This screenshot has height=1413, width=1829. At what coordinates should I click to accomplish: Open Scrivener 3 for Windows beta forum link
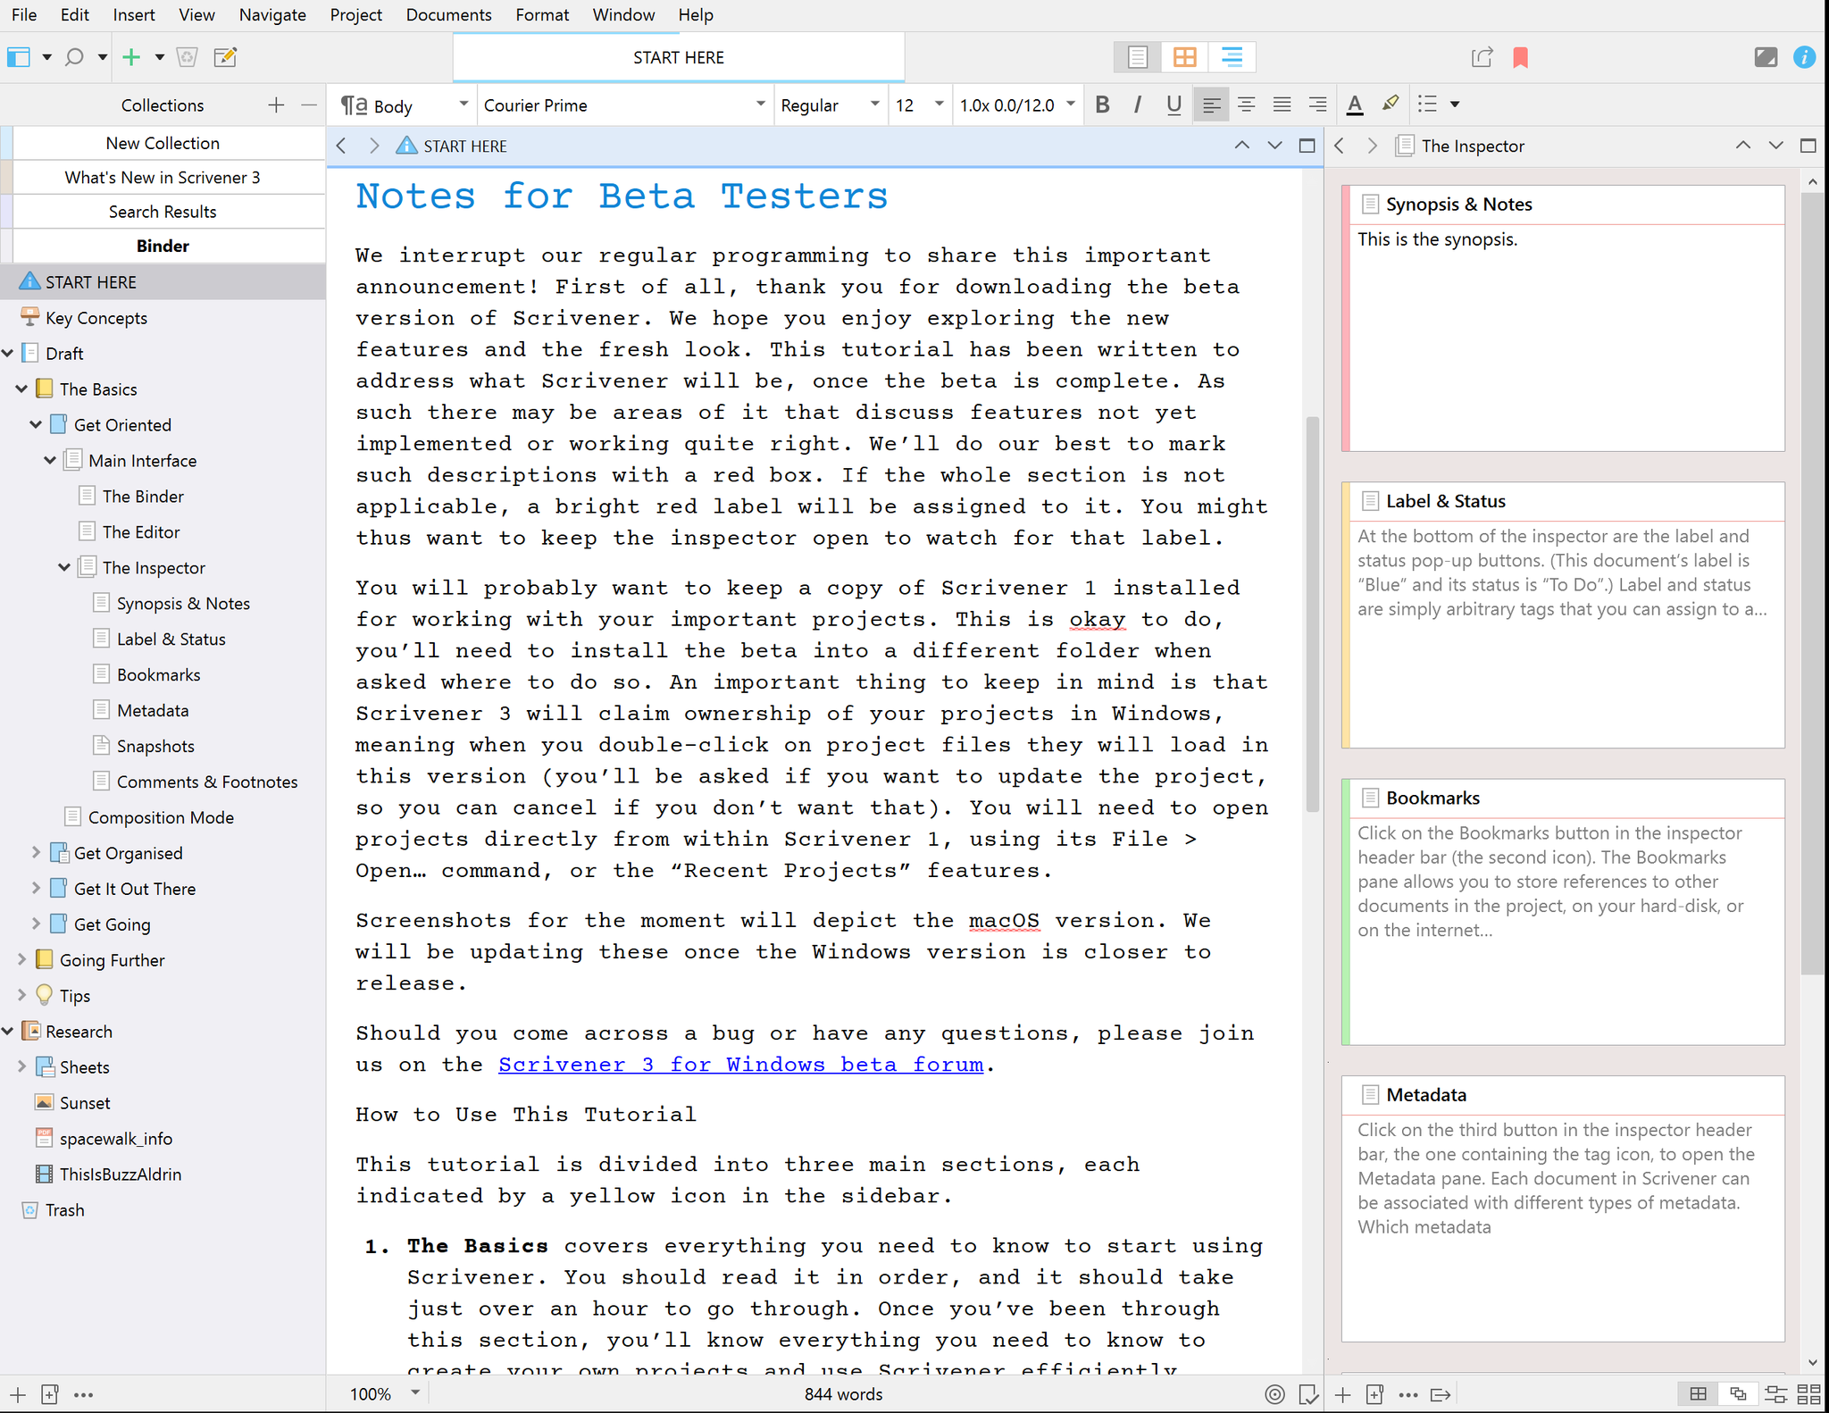(740, 1065)
